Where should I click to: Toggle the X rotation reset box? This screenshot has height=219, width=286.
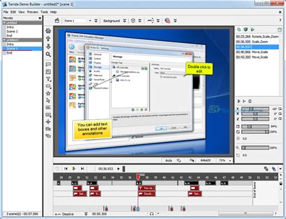[280, 113]
